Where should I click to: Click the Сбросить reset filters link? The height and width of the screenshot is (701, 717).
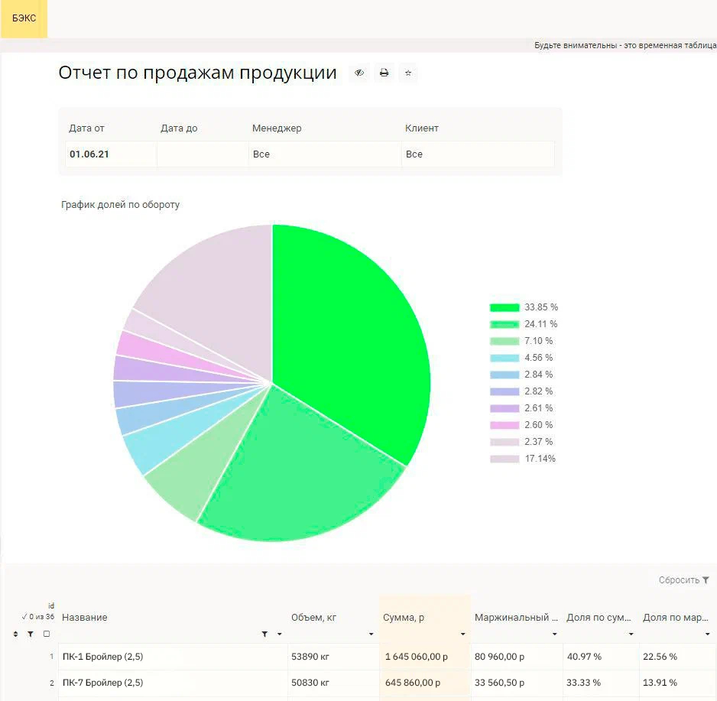coord(679,580)
